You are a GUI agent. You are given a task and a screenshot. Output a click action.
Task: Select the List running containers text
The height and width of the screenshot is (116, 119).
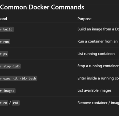(96, 54)
